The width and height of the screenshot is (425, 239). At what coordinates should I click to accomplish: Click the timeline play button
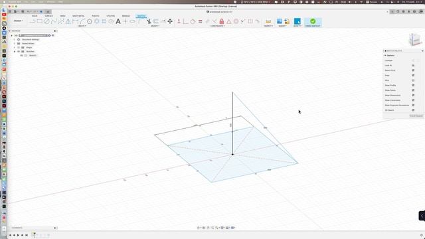18,235
